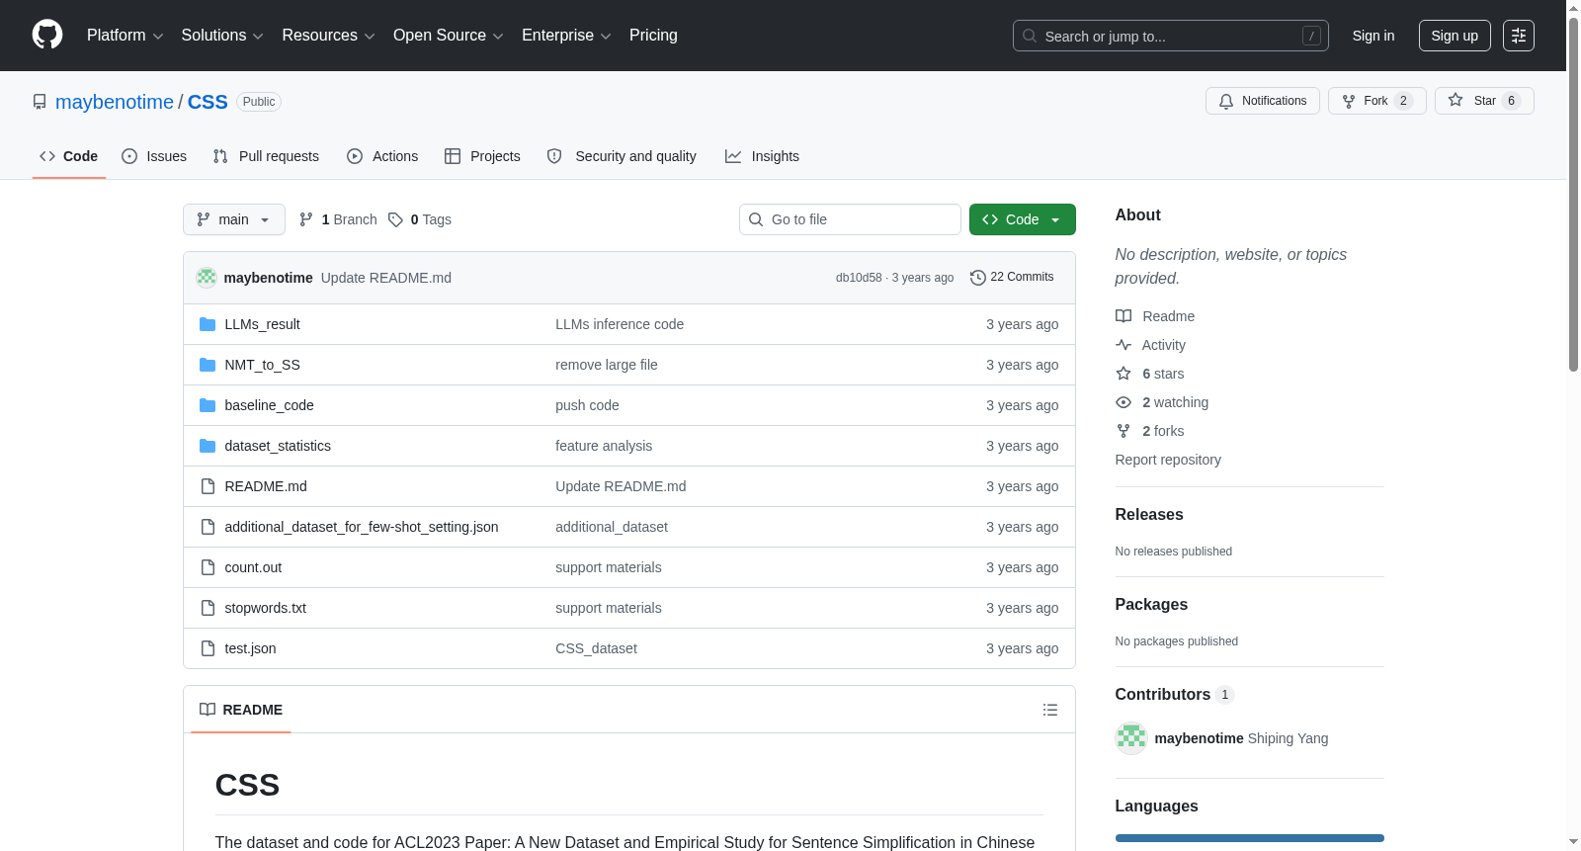Switch to the Actions tab
Screen dimensions: 1581x851
(x=382, y=156)
